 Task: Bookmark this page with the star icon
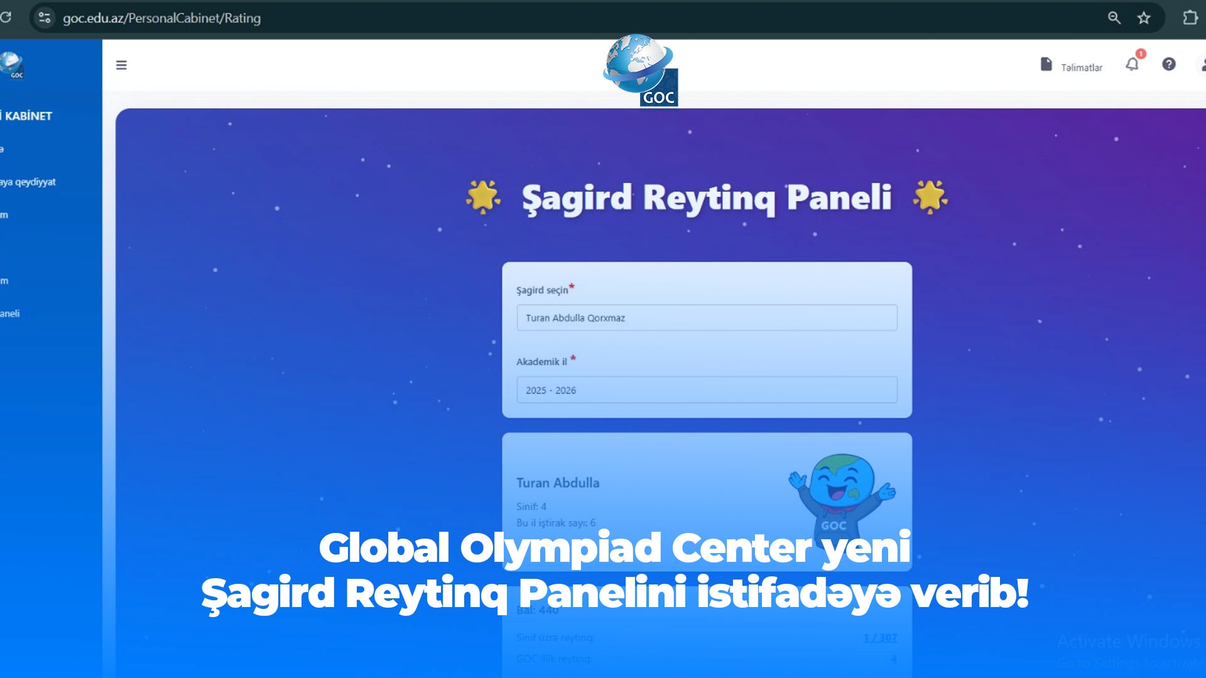(1144, 18)
